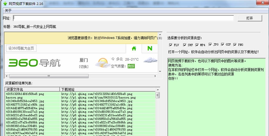Click the 设360导航为主页 button
The width and height of the screenshot is (269, 136).
click(21, 48)
